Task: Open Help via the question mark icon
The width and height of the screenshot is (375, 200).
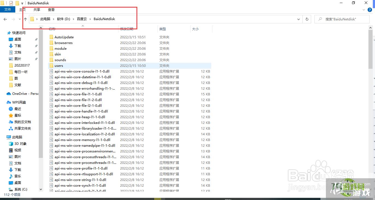Action: [x=370, y=10]
